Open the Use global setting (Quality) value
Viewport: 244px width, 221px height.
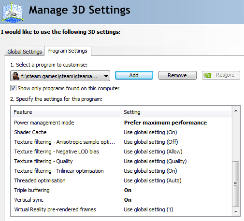click(x=155, y=161)
